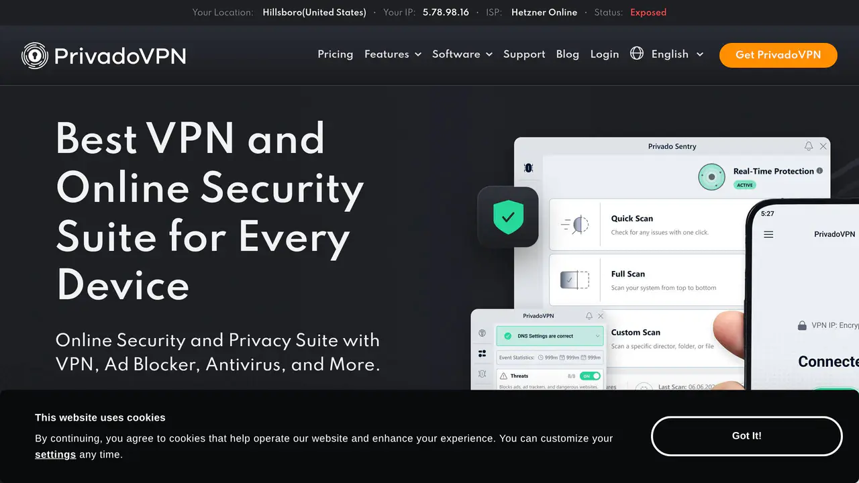Click the bell icon in small PrivadoVPN window

589,315
